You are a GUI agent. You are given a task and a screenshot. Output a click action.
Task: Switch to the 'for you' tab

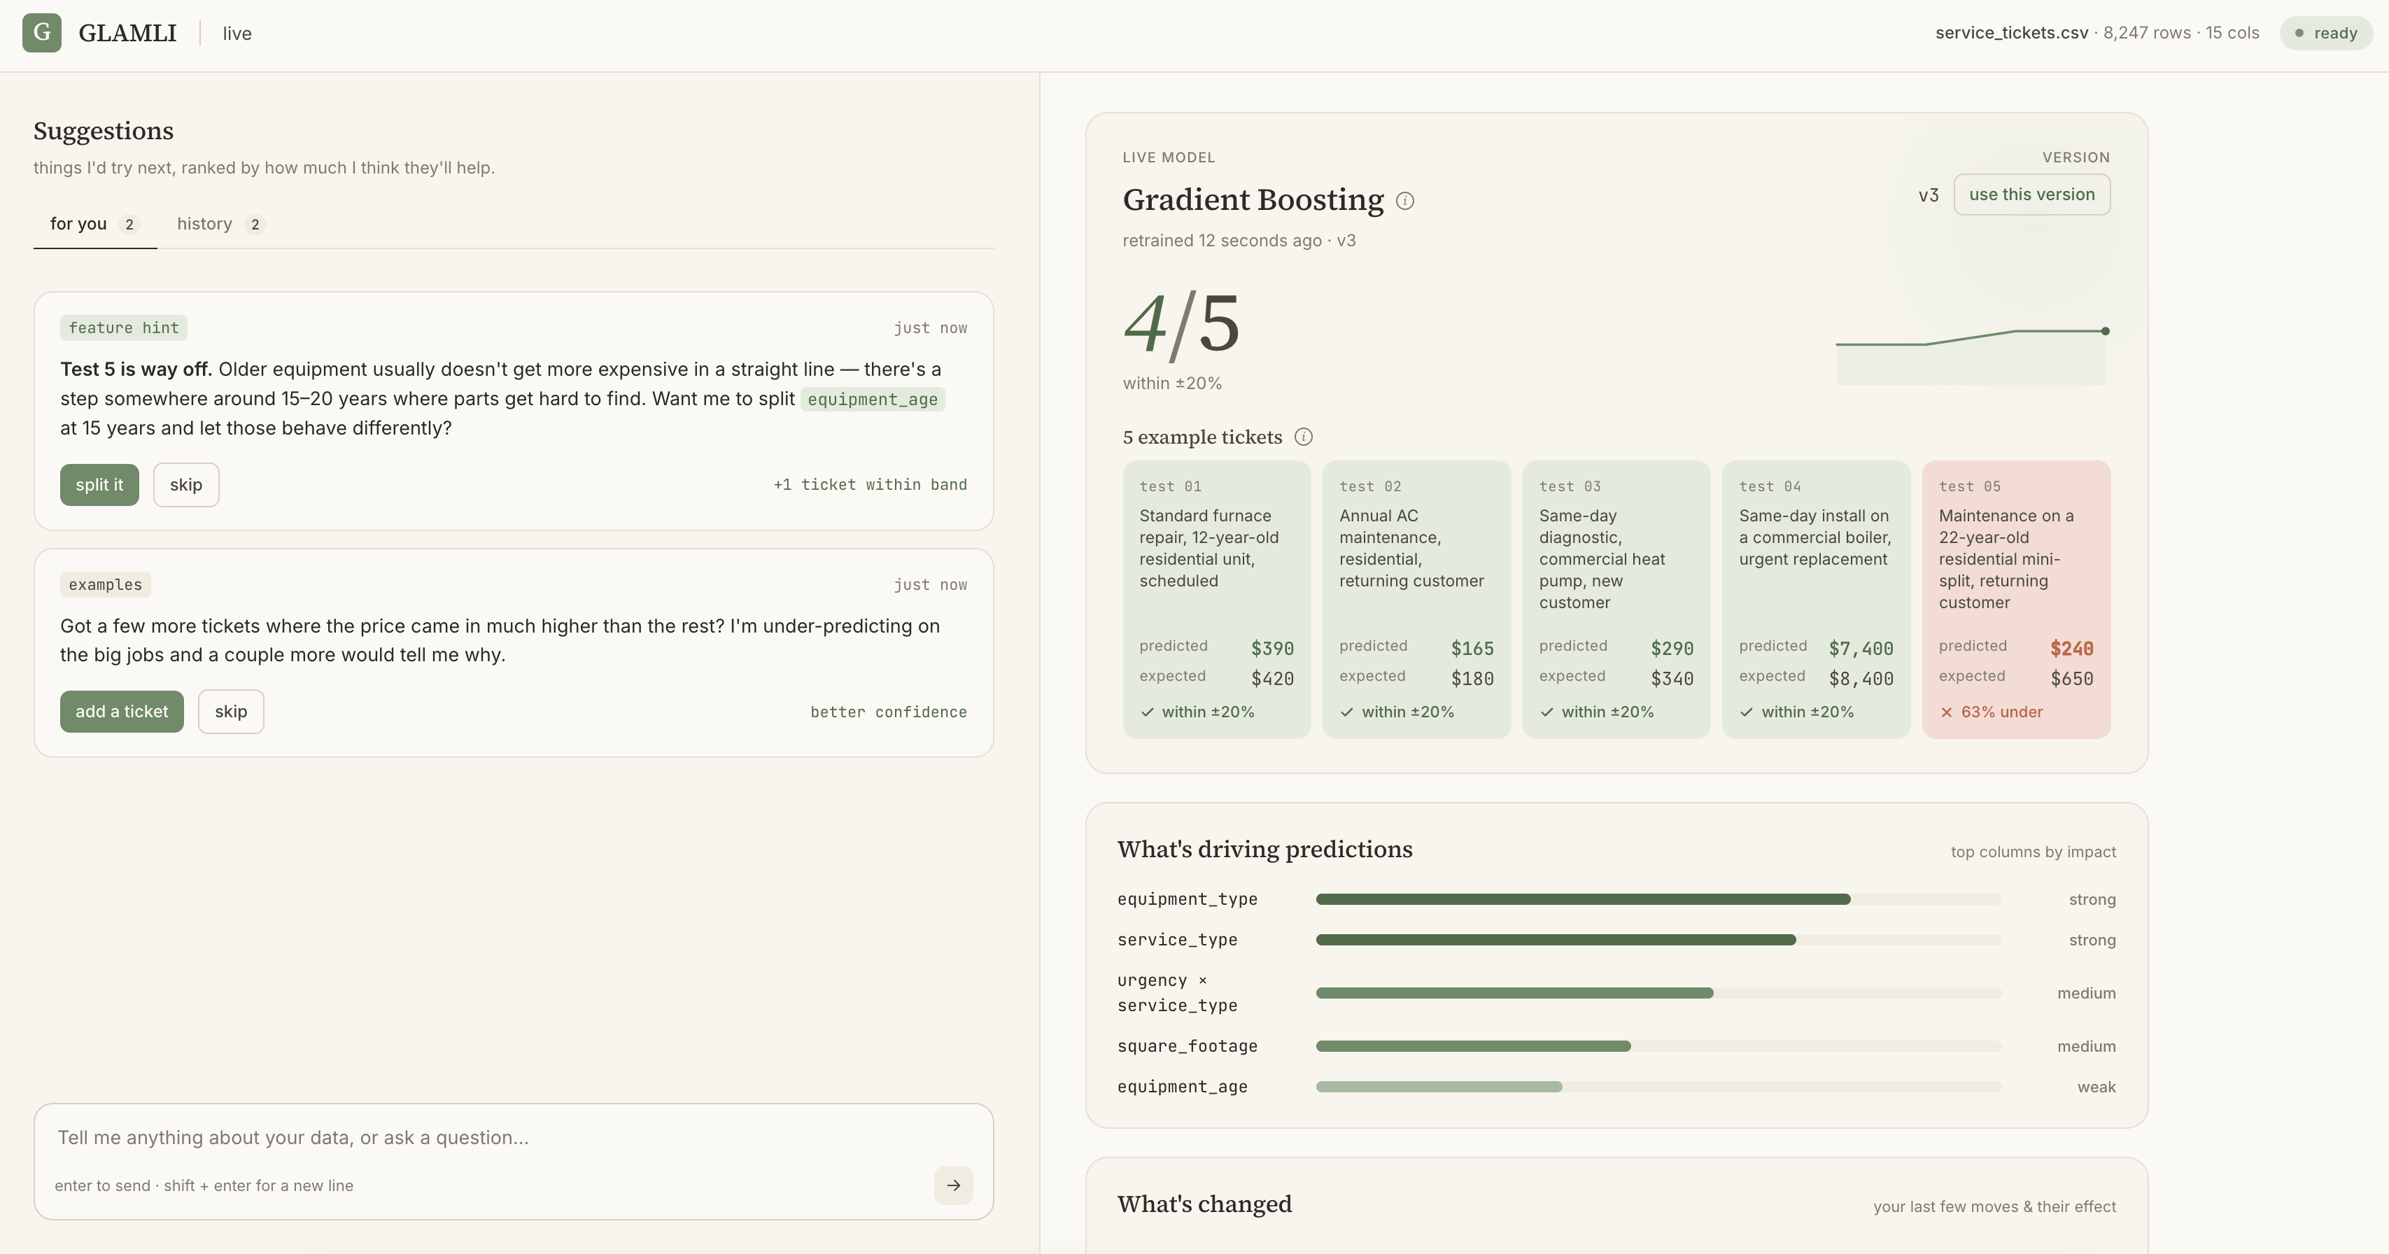click(x=94, y=225)
